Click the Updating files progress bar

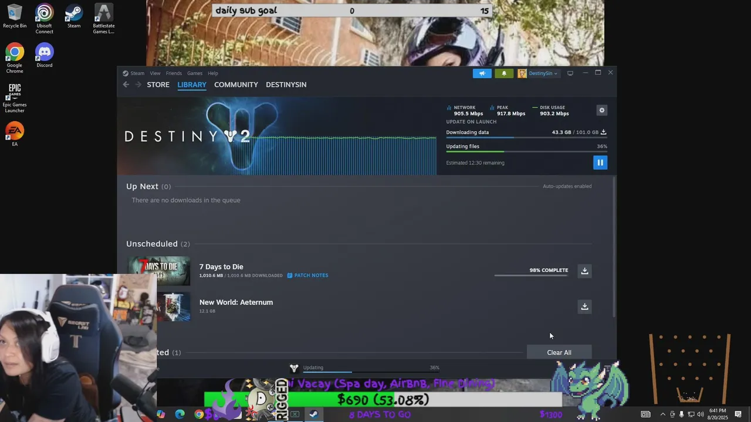(526, 152)
